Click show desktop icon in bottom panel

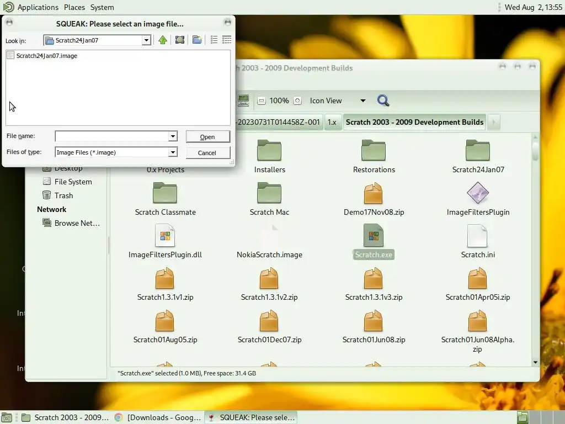tap(7, 417)
